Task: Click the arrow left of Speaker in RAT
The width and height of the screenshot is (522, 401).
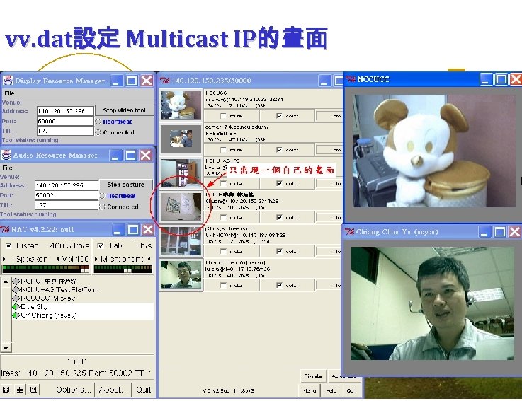Action: click(4, 259)
